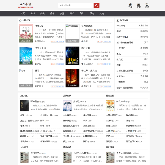Open the 玄幻 category in navigation
The height and width of the screenshot is (165, 165).
(x=32, y=13)
